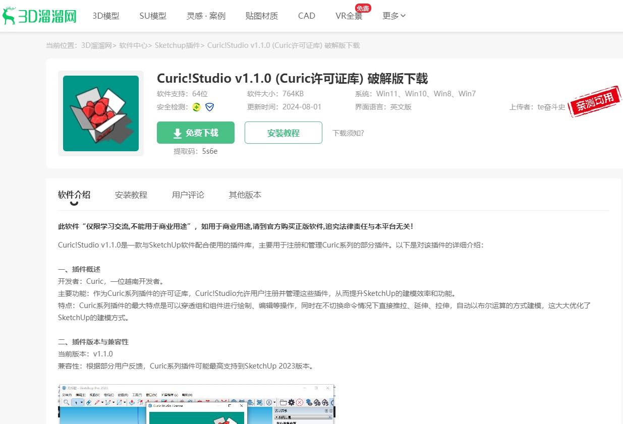Open the 安装教程 tab
The image size is (623, 424).
131,195
